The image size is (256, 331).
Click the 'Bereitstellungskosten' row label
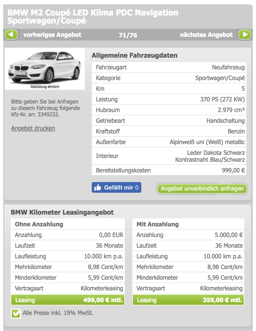click(123, 170)
